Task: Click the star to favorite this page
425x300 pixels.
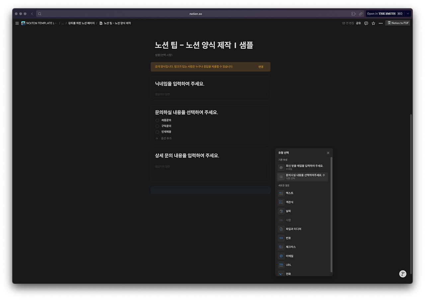Action: [373, 23]
